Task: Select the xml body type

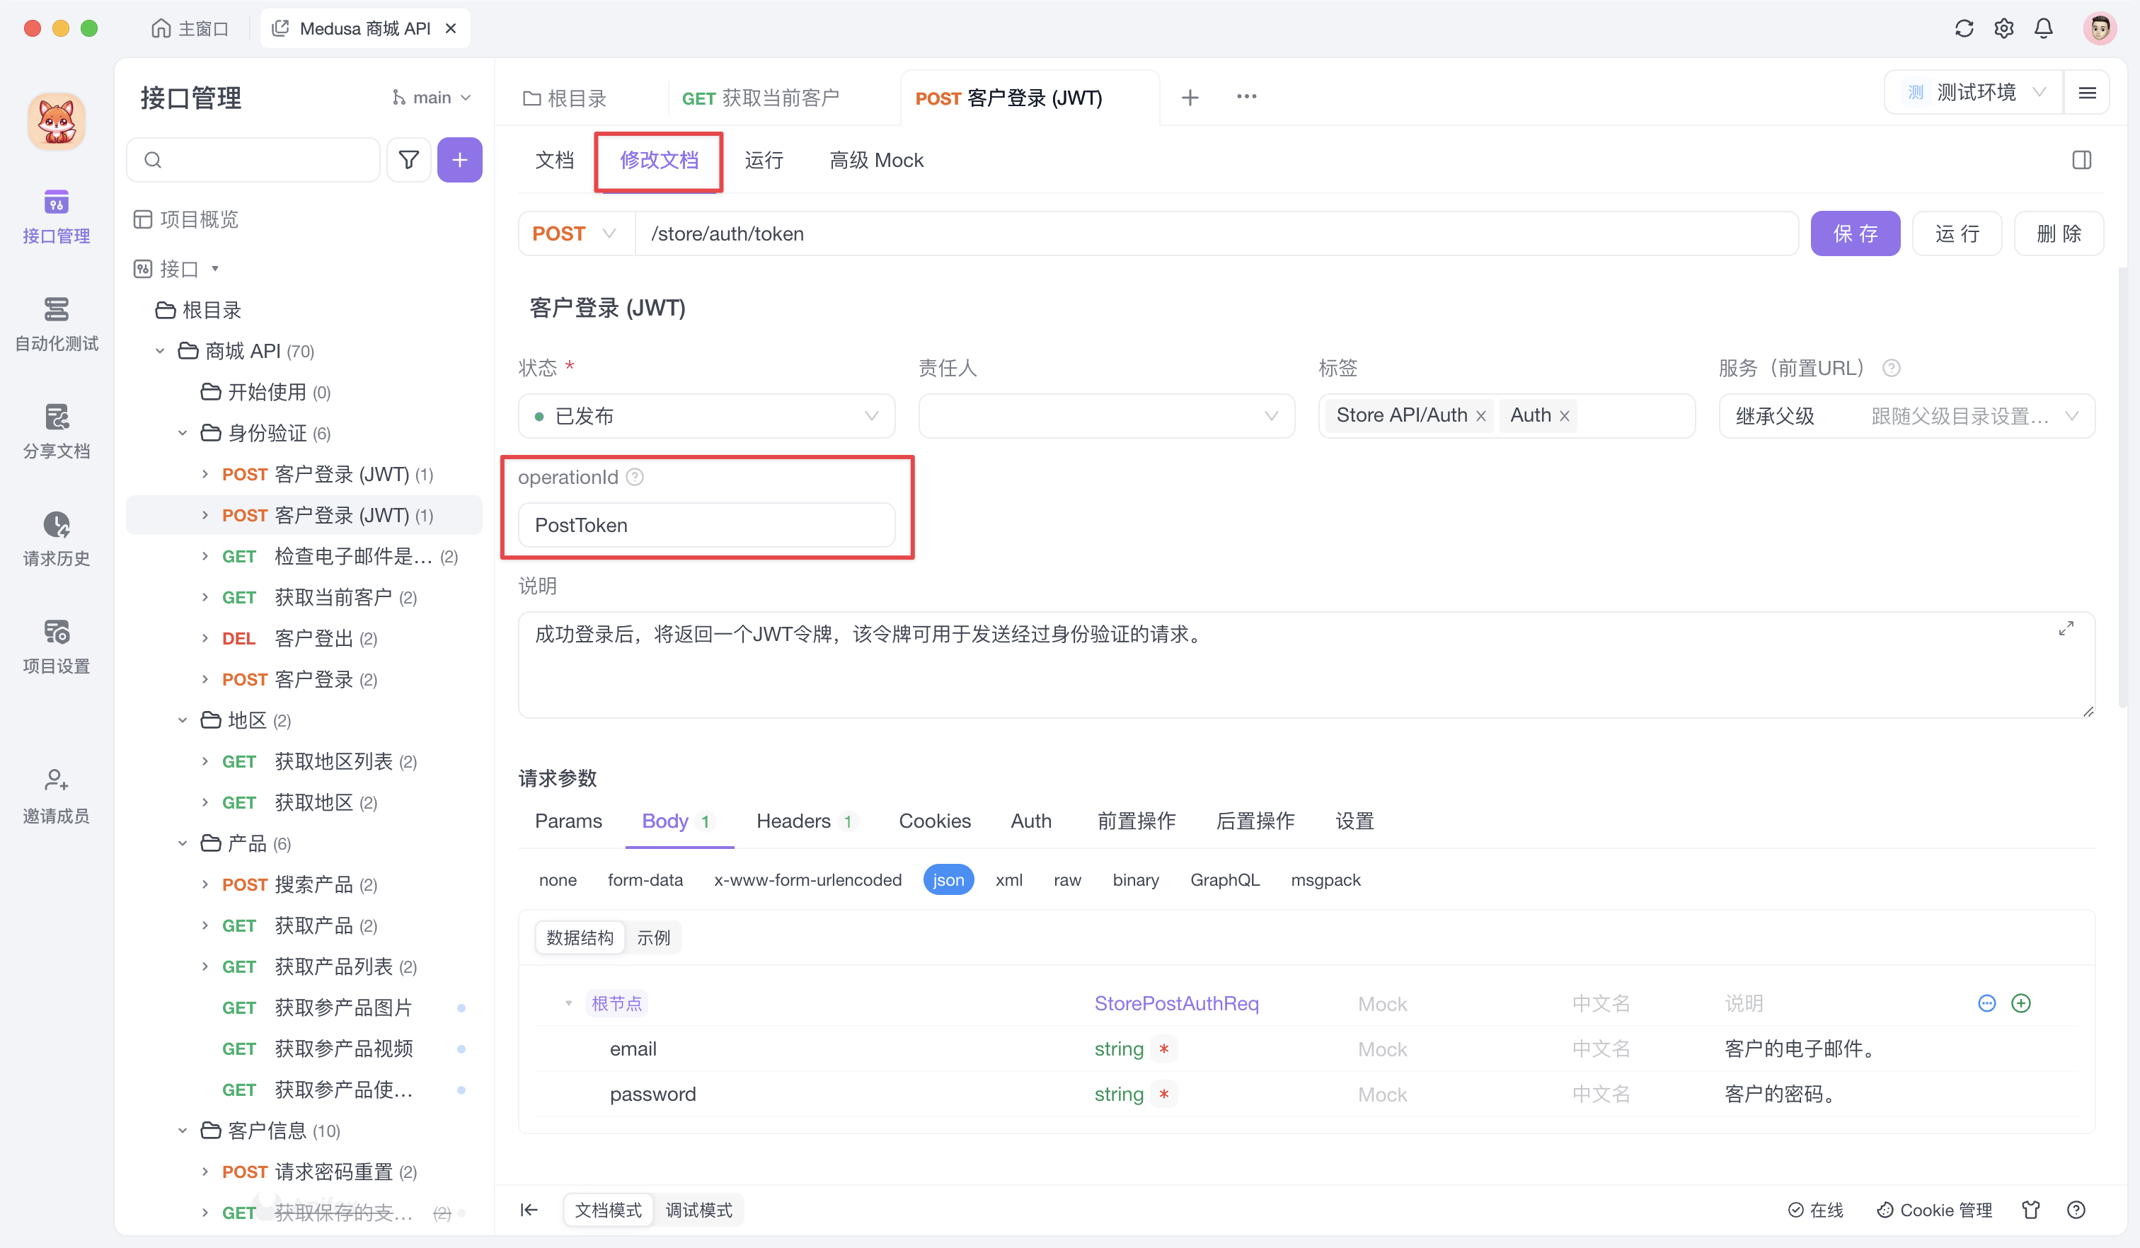Action: point(1008,879)
